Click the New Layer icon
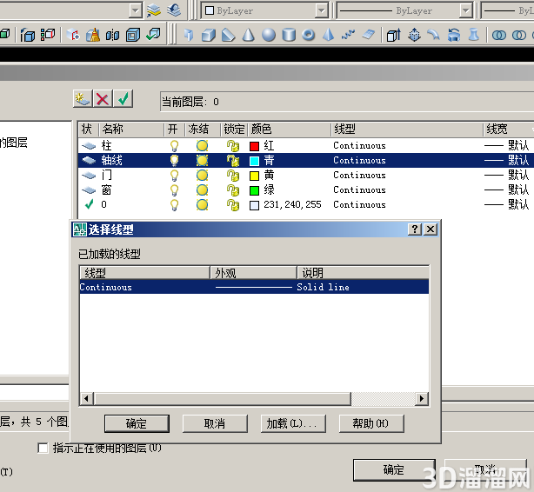Viewport: 534px width, 492px height. (x=83, y=99)
